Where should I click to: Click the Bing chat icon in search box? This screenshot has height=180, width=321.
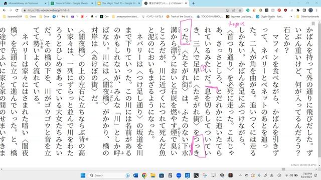(x=128, y=175)
